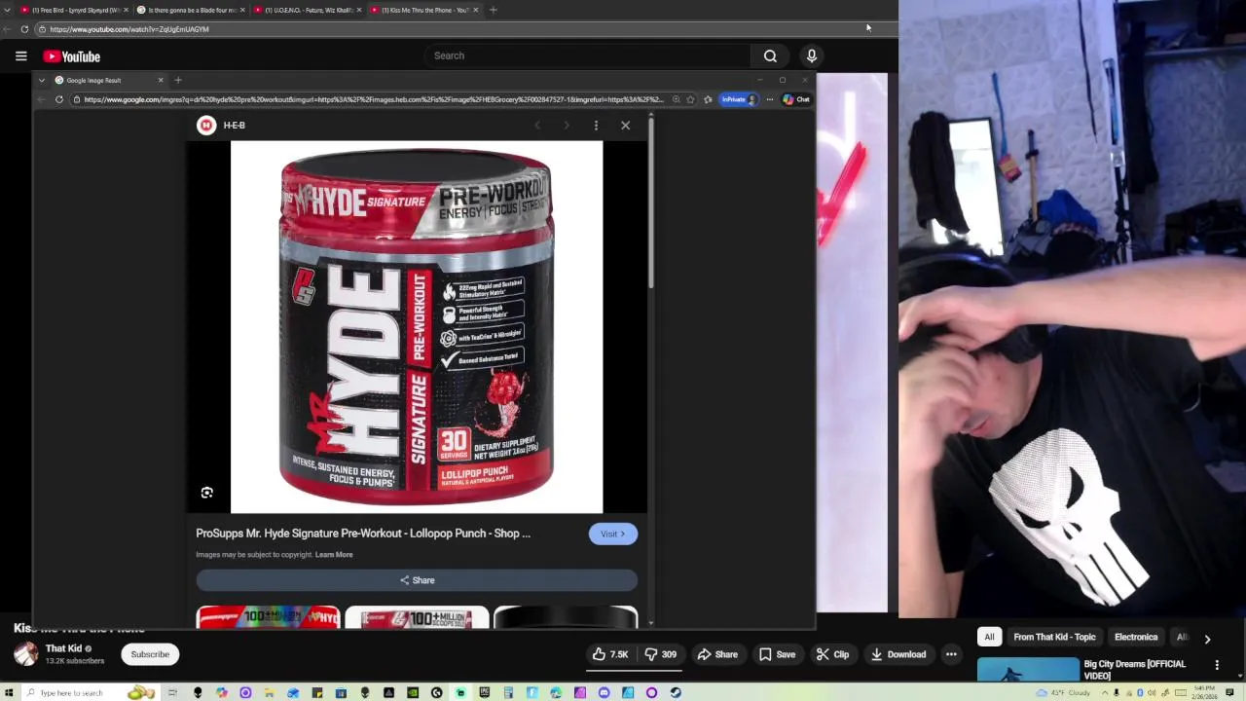
Task: Click the image panel vertical scrollbar
Action: tap(650, 204)
